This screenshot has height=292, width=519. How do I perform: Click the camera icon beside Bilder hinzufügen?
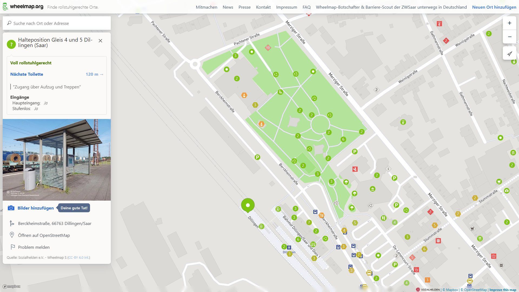coord(11,208)
